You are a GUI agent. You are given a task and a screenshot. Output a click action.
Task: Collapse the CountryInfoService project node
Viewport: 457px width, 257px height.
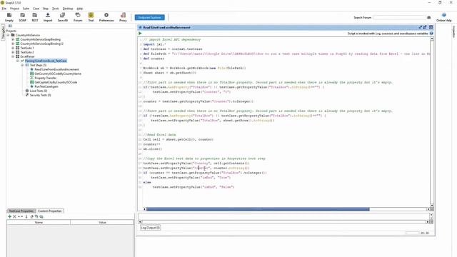coord(8,35)
